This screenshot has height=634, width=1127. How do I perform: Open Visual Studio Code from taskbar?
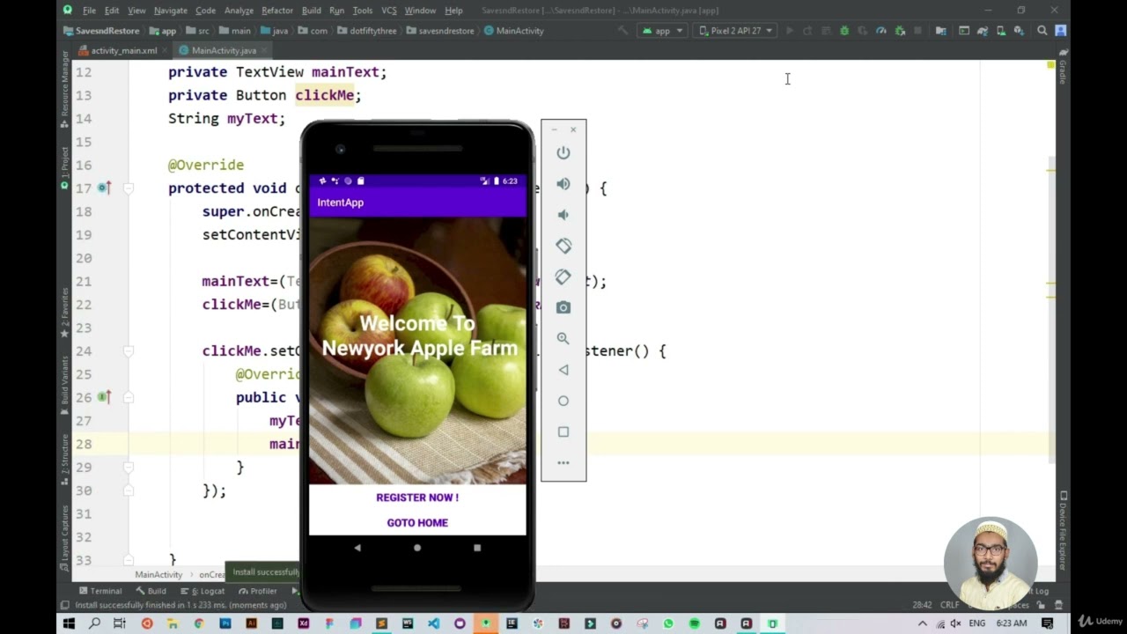coord(433,623)
